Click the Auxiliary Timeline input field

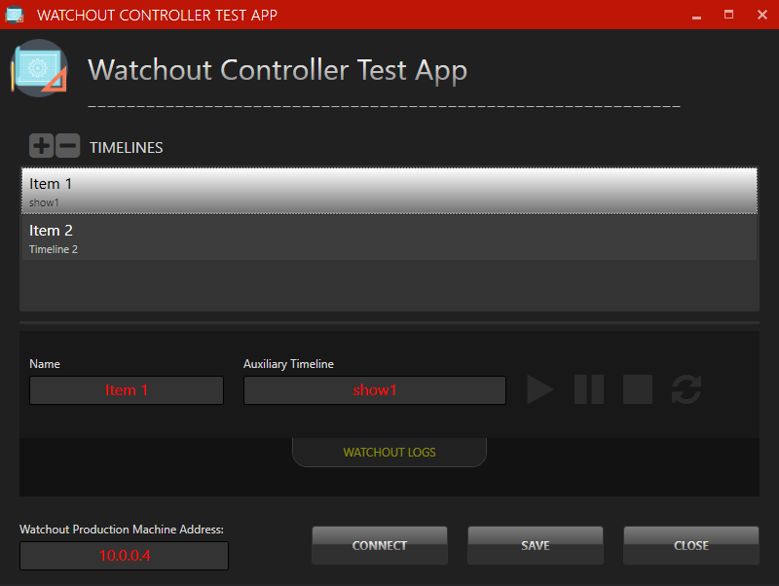(x=375, y=390)
